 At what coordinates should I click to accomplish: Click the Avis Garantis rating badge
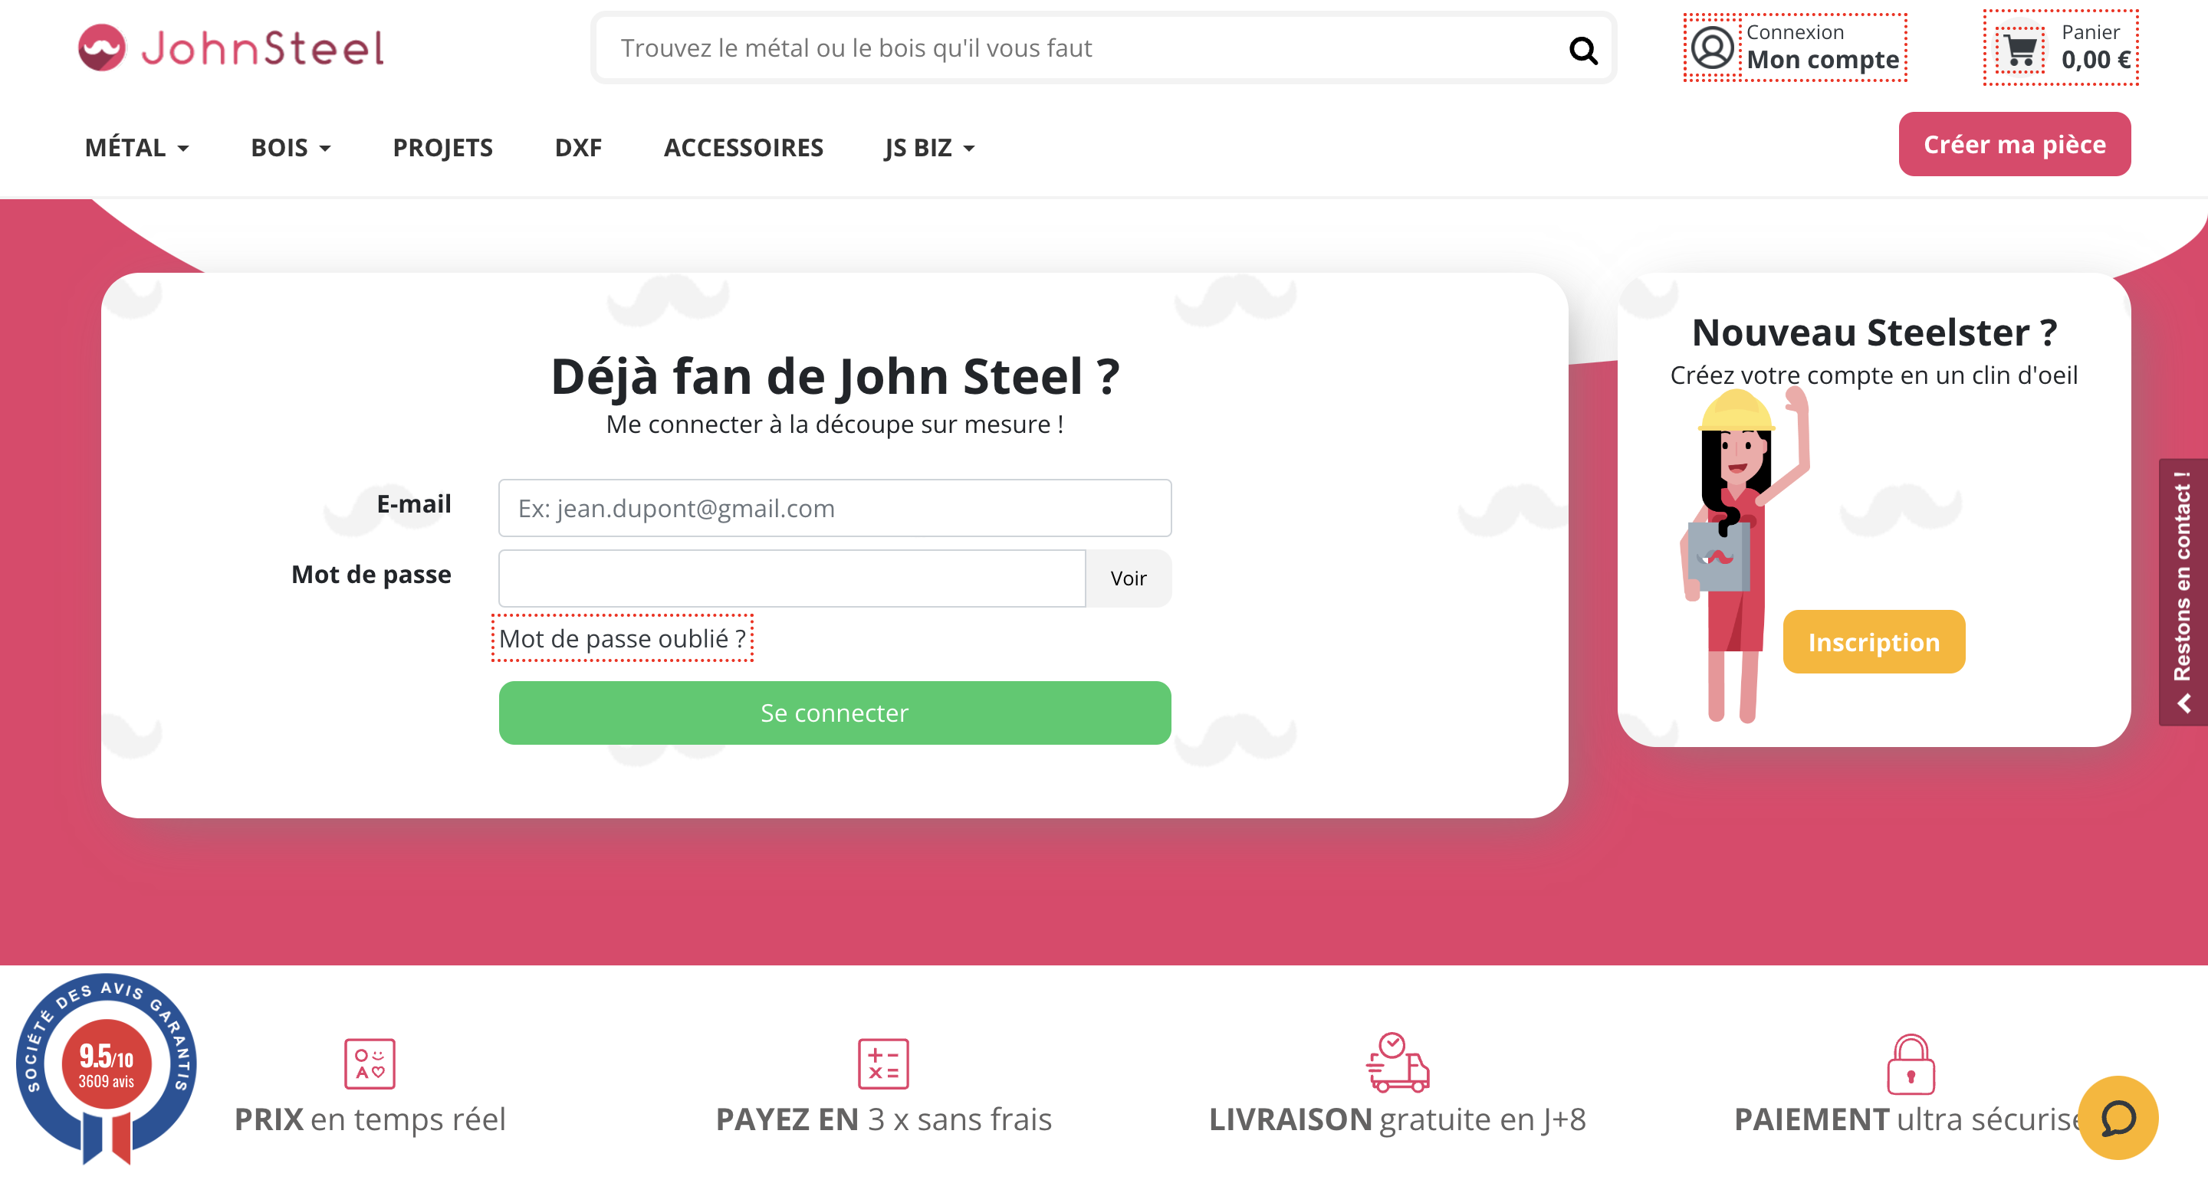tap(107, 1068)
